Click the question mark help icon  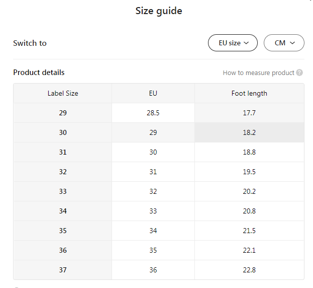click(299, 73)
